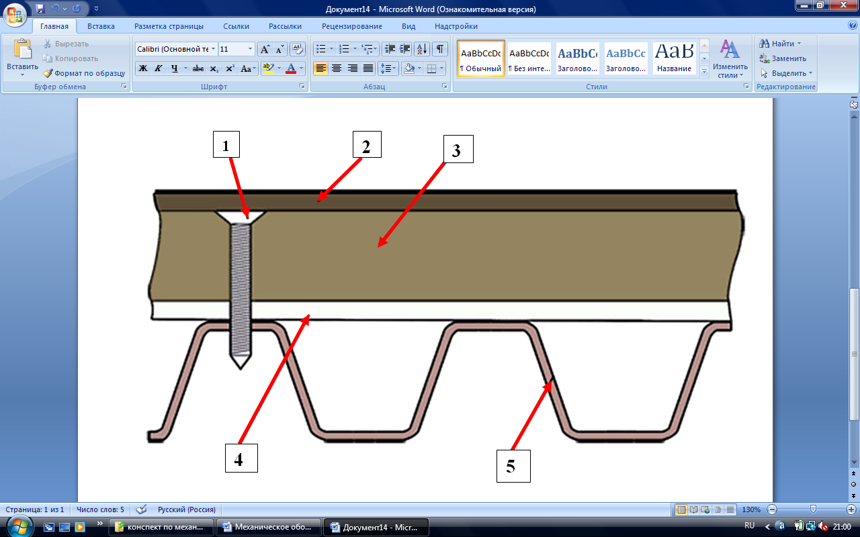The width and height of the screenshot is (860, 537).
Task: Toggle bold formatting (Ж)
Action: click(143, 68)
